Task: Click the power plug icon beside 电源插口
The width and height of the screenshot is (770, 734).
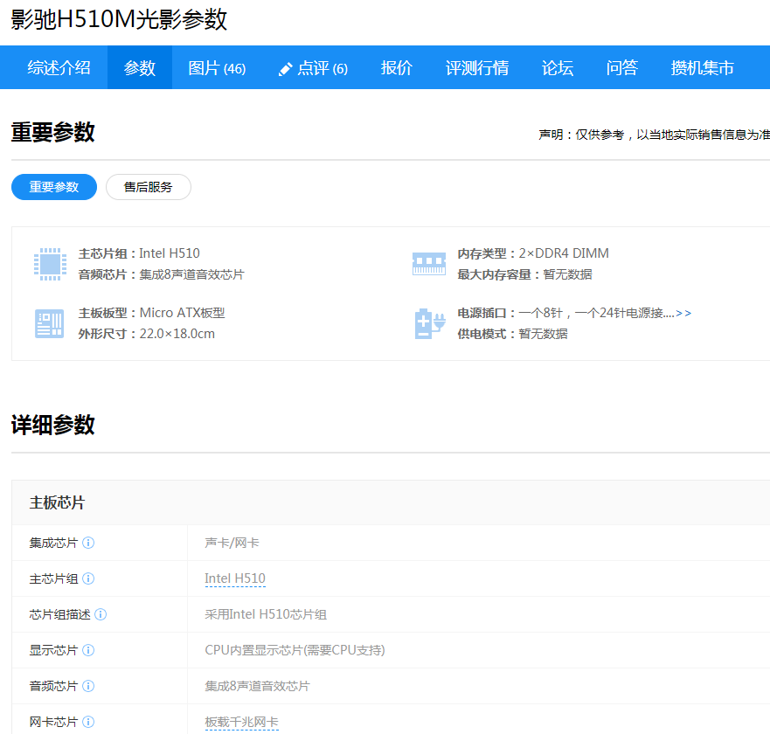Action: [x=430, y=323]
